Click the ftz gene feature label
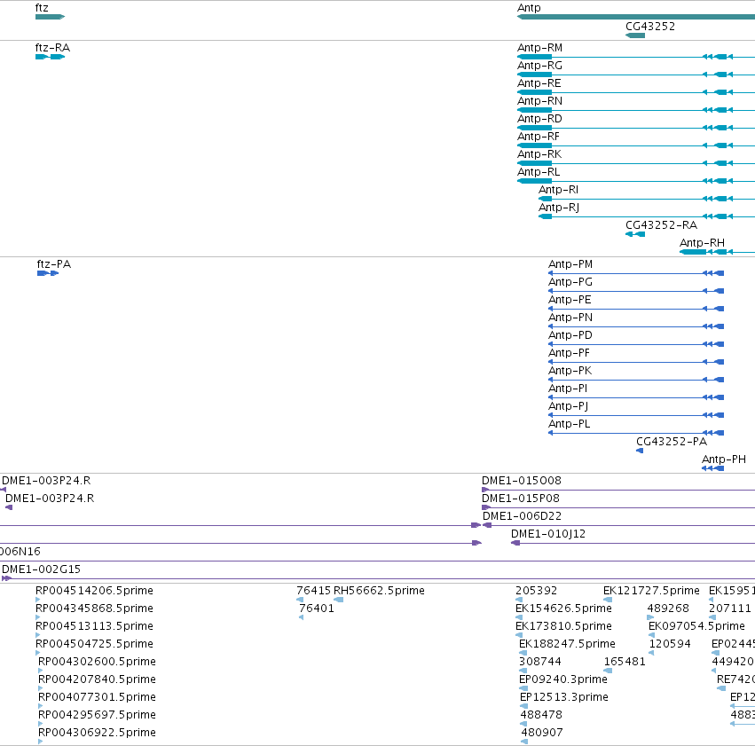This screenshot has height=746, width=755. tap(42, 8)
